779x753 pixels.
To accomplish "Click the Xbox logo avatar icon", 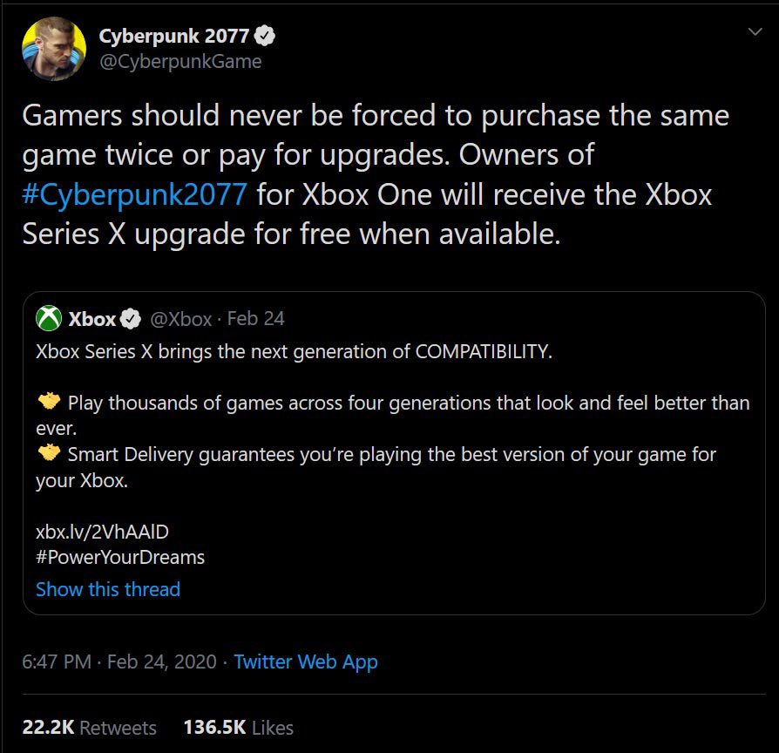I will [48, 319].
